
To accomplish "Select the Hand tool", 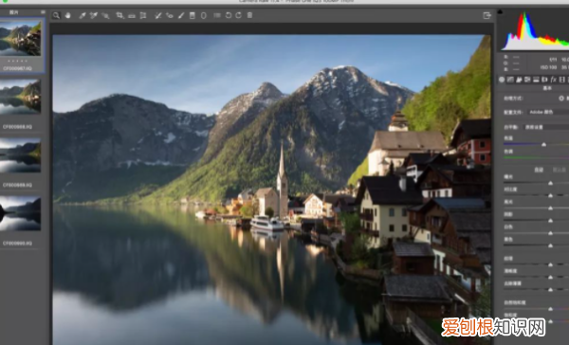I will pos(68,15).
